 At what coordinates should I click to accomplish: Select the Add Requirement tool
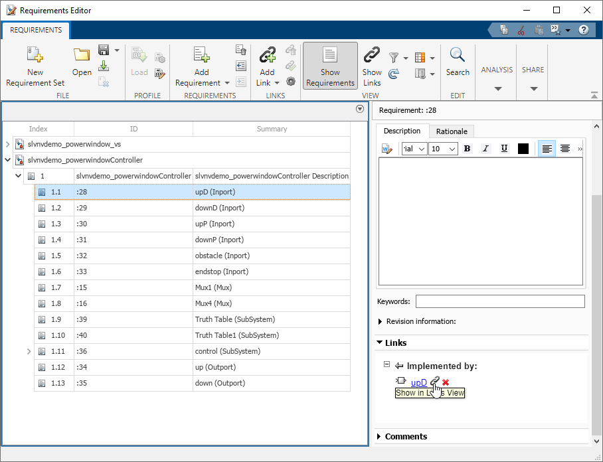(201, 63)
